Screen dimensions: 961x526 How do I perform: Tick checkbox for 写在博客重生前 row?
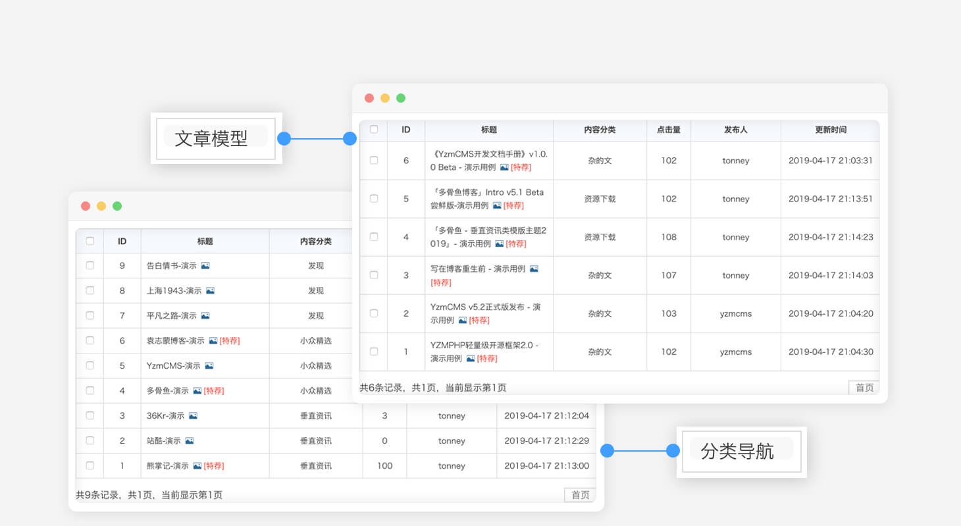374,275
